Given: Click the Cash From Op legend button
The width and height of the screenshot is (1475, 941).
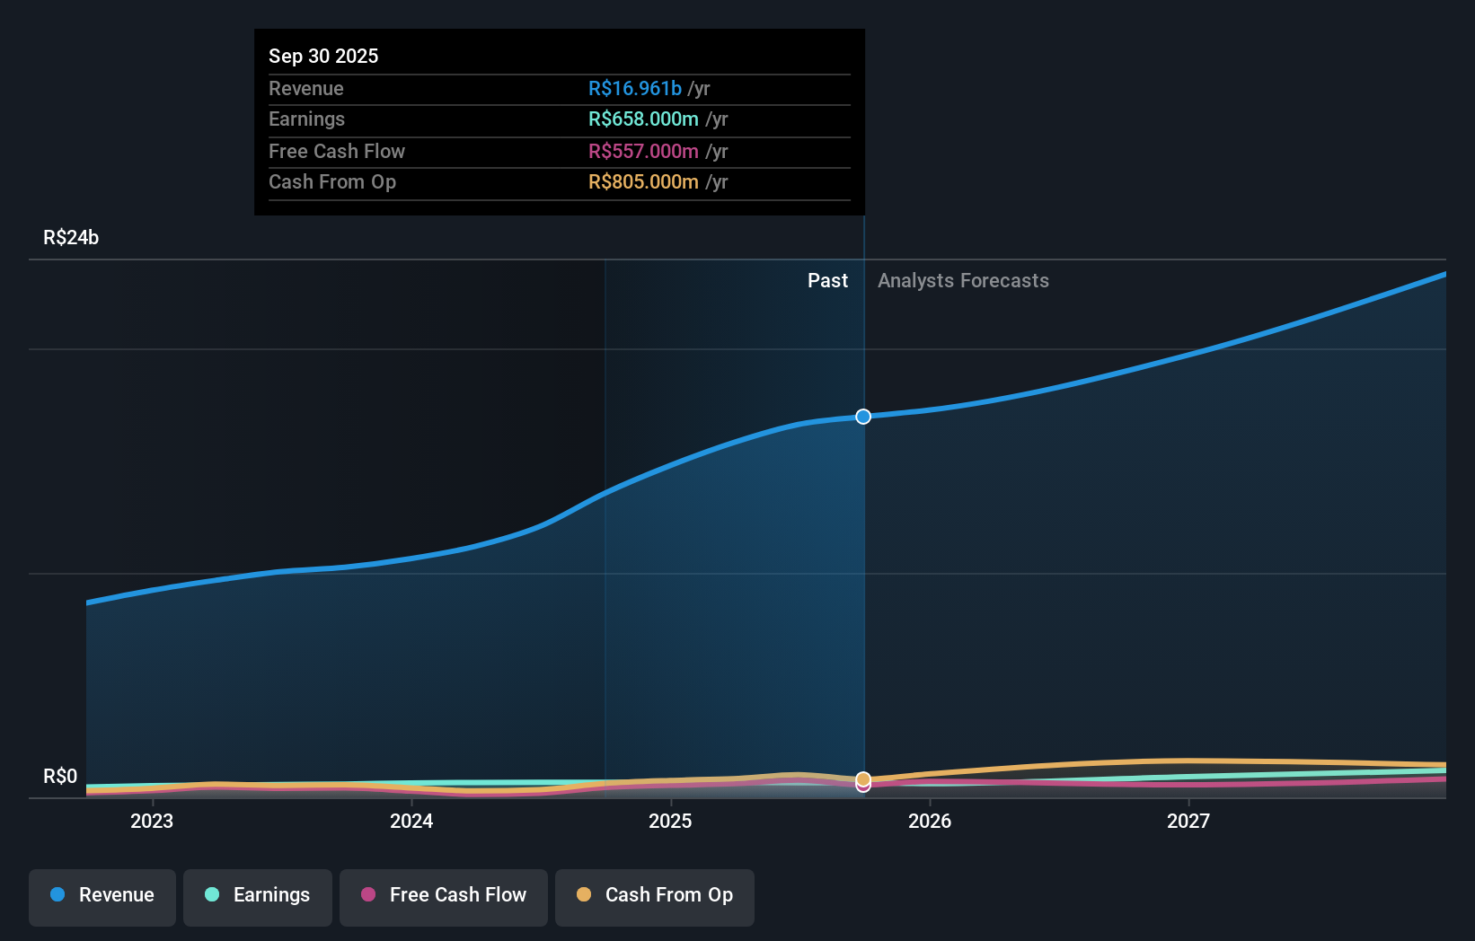Looking at the screenshot, I should coord(654,897).
